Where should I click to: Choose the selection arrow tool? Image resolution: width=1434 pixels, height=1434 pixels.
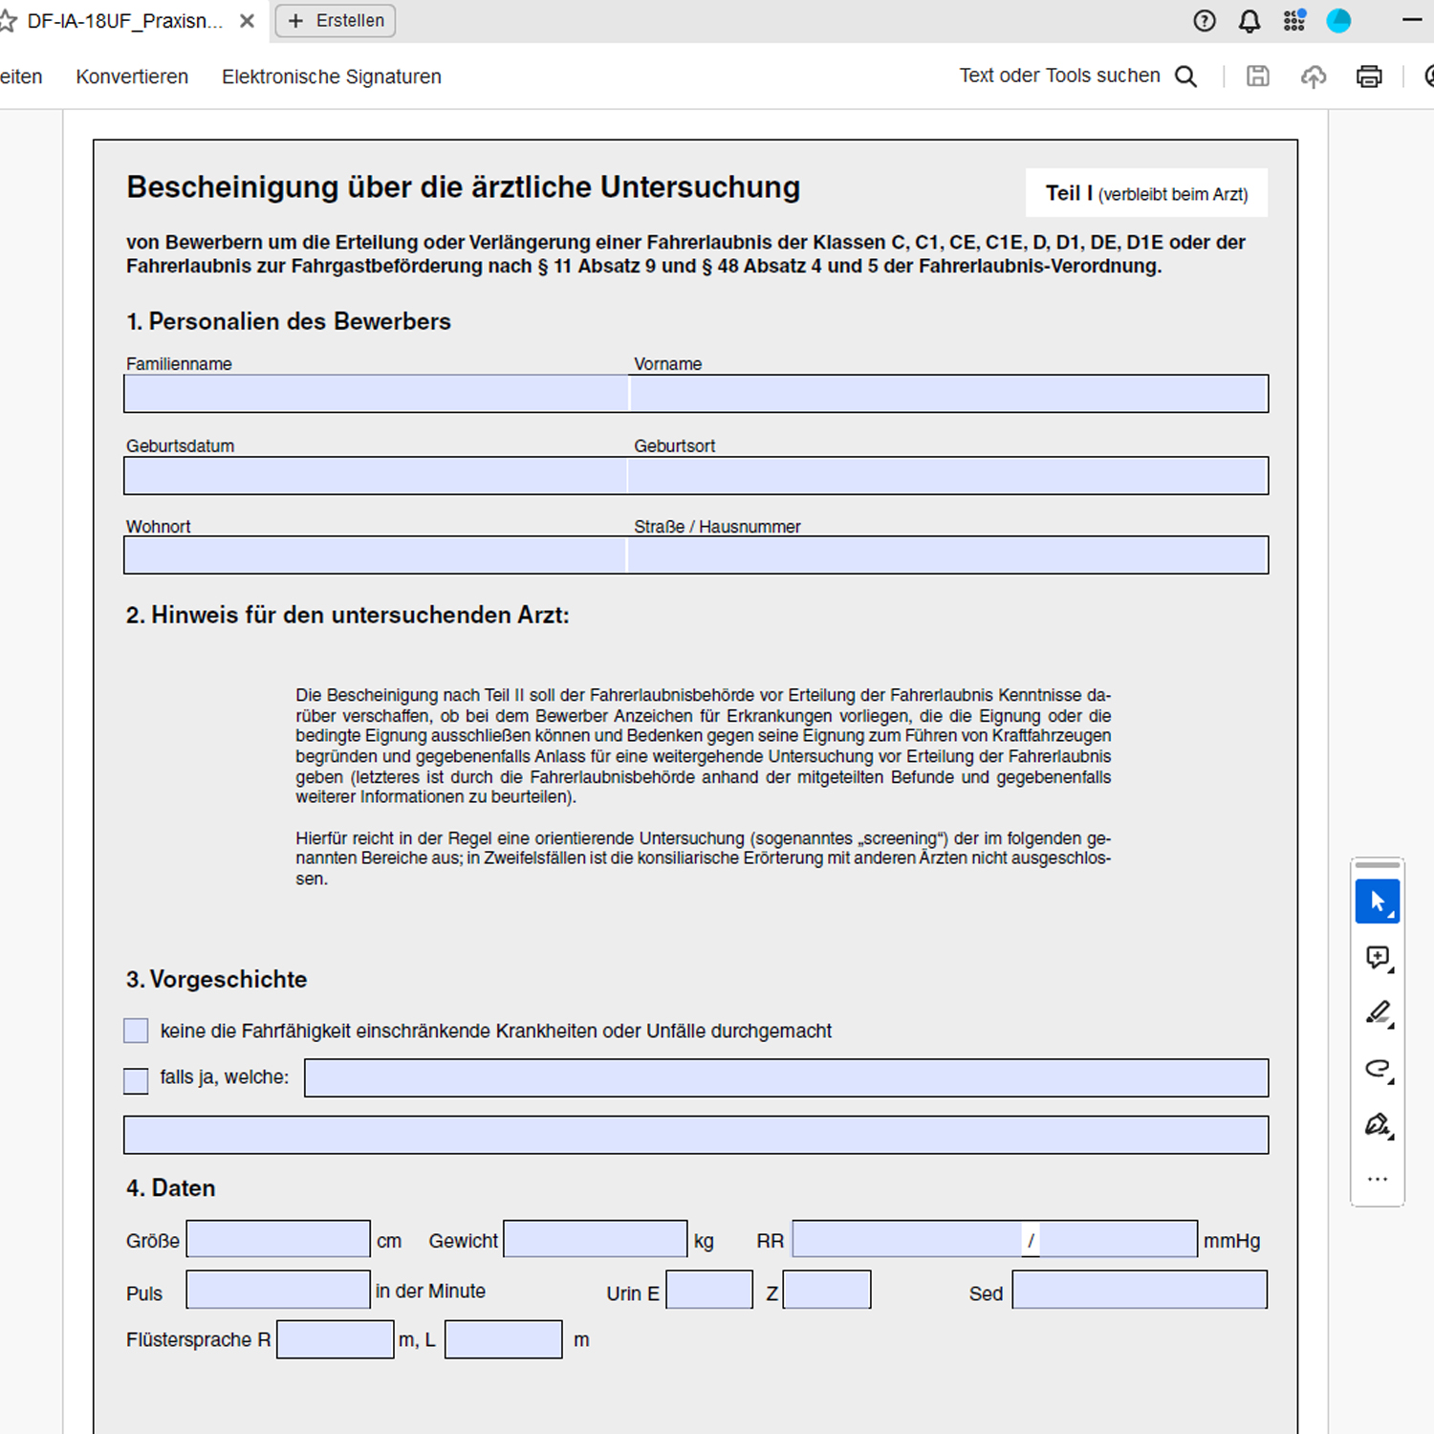1378,902
